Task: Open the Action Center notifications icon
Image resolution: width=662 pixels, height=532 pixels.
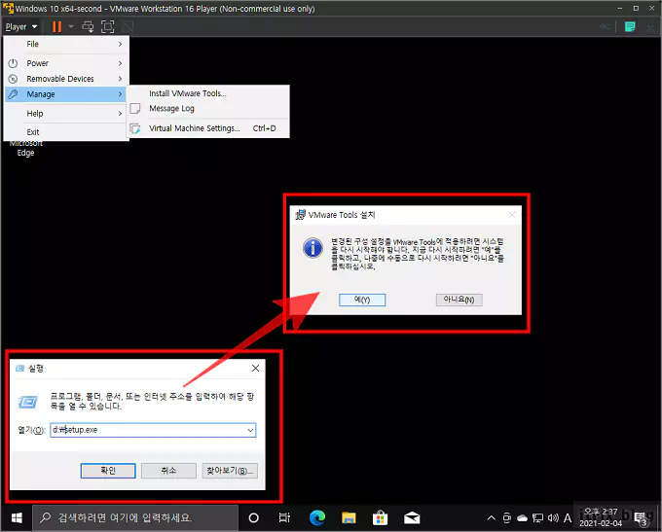Action: [x=642, y=518]
